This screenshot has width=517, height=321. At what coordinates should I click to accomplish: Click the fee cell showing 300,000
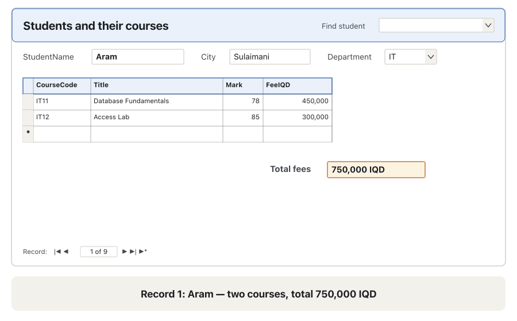point(298,118)
